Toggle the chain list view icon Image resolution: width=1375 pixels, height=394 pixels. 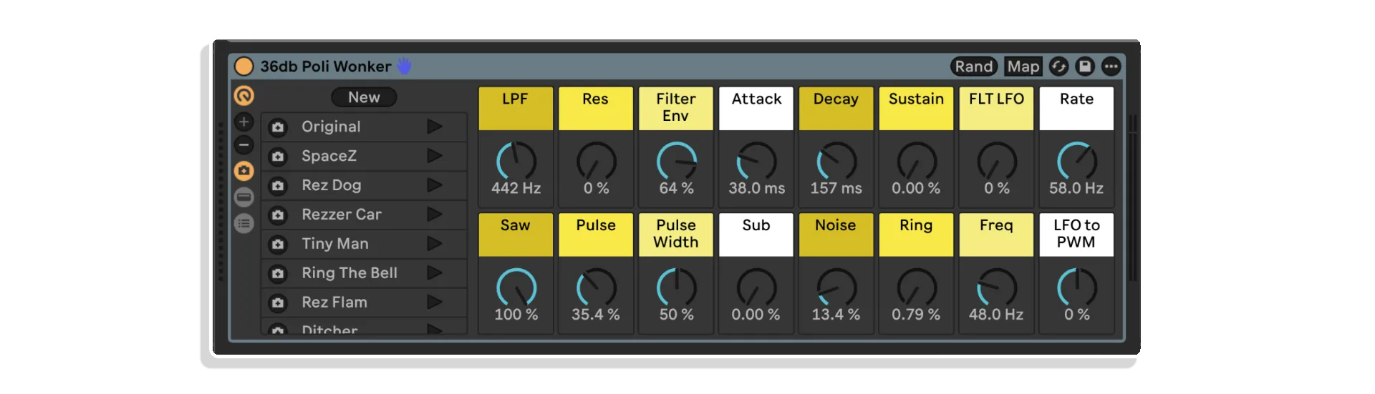tap(244, 197)
